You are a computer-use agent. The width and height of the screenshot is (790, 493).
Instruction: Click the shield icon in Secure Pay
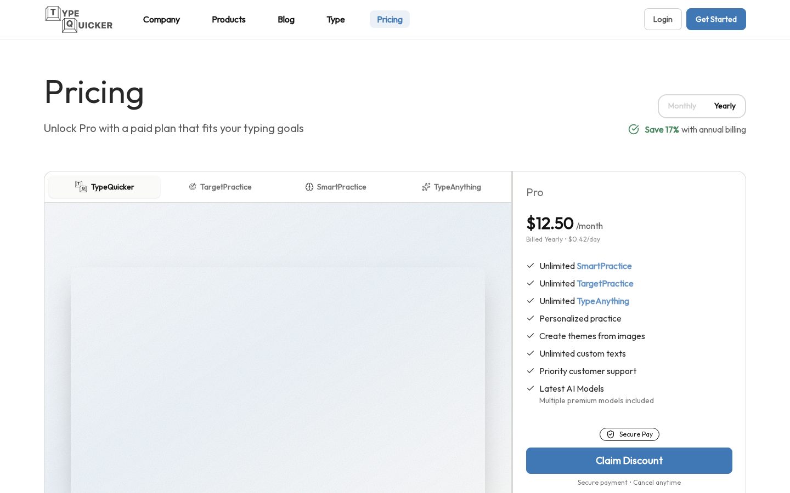pos(611,434)
